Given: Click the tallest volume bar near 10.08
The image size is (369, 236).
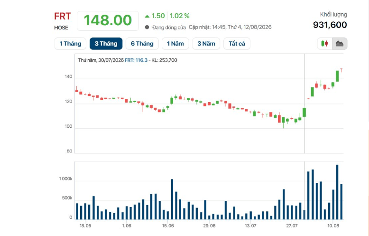Looking at the screenshot, I should (337, 192).
